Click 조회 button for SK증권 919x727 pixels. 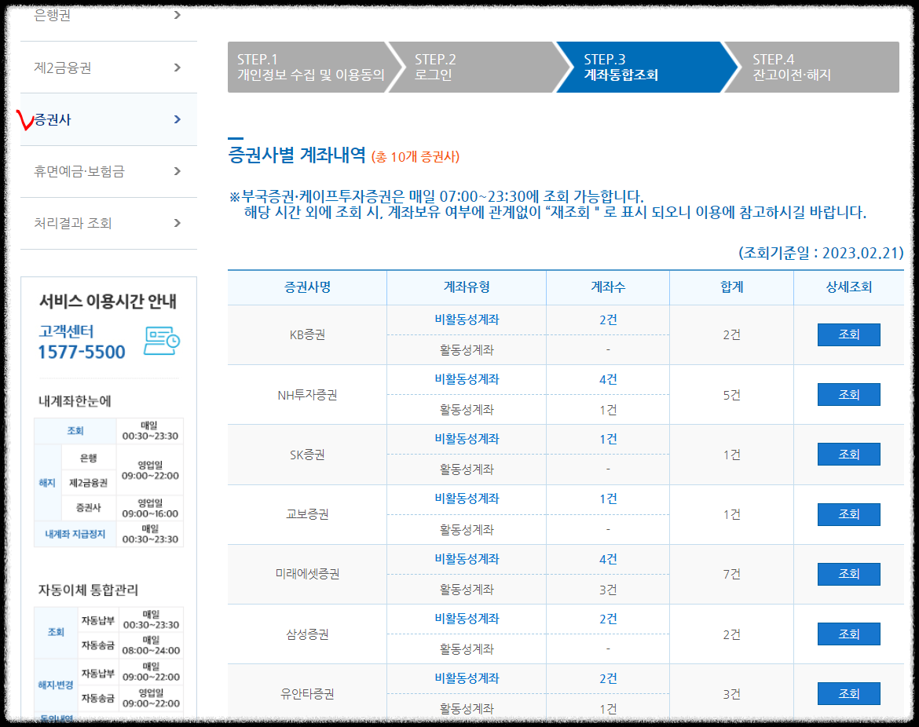(848, 454)
